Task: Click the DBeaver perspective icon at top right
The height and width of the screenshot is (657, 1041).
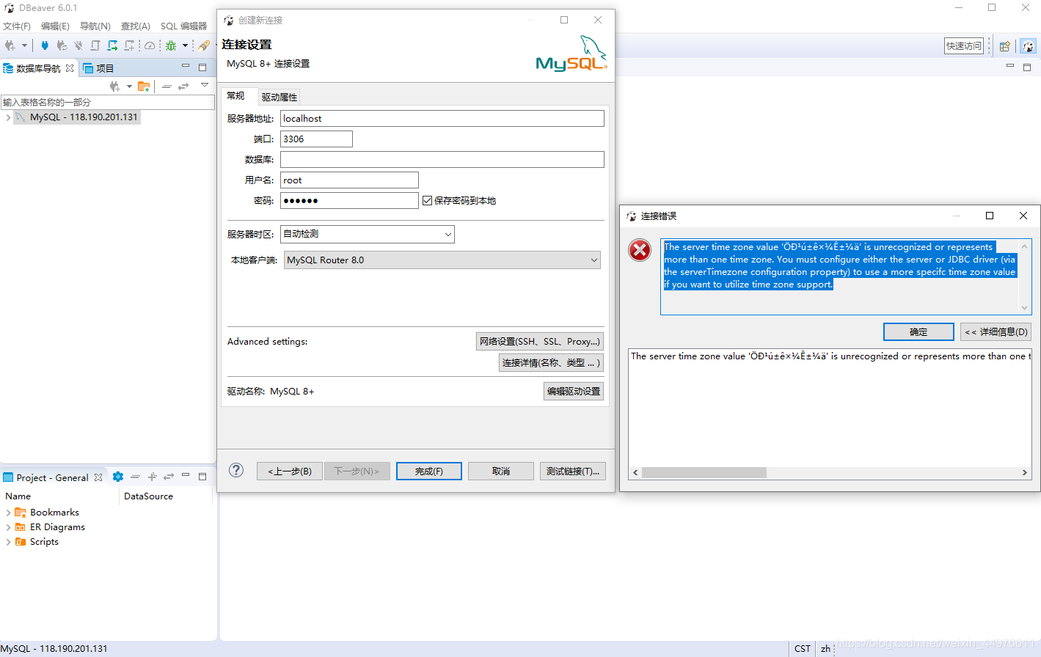Action: (x=1029, y=46)
